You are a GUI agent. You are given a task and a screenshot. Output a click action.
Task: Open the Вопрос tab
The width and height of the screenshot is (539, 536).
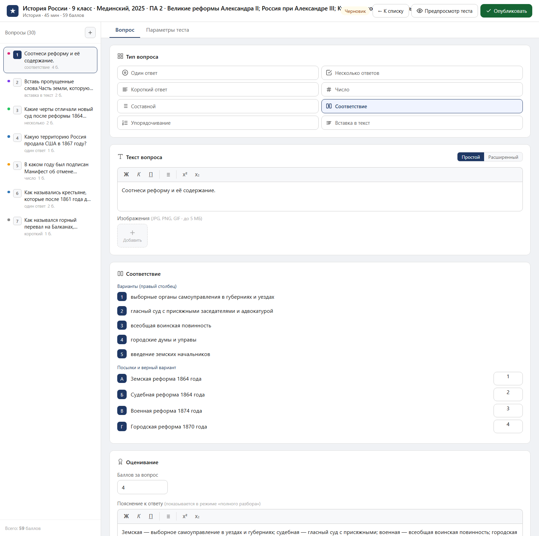click(125, 30)
